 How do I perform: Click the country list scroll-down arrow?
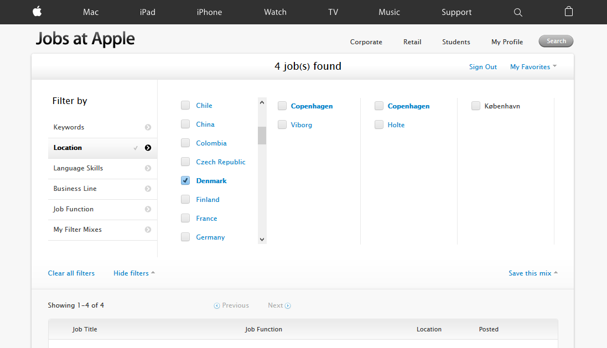[262, 240]
